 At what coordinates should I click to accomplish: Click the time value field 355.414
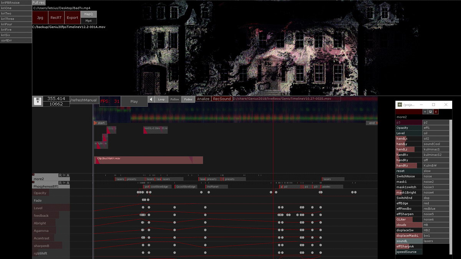pyautogui.click(x=56, y=99)
